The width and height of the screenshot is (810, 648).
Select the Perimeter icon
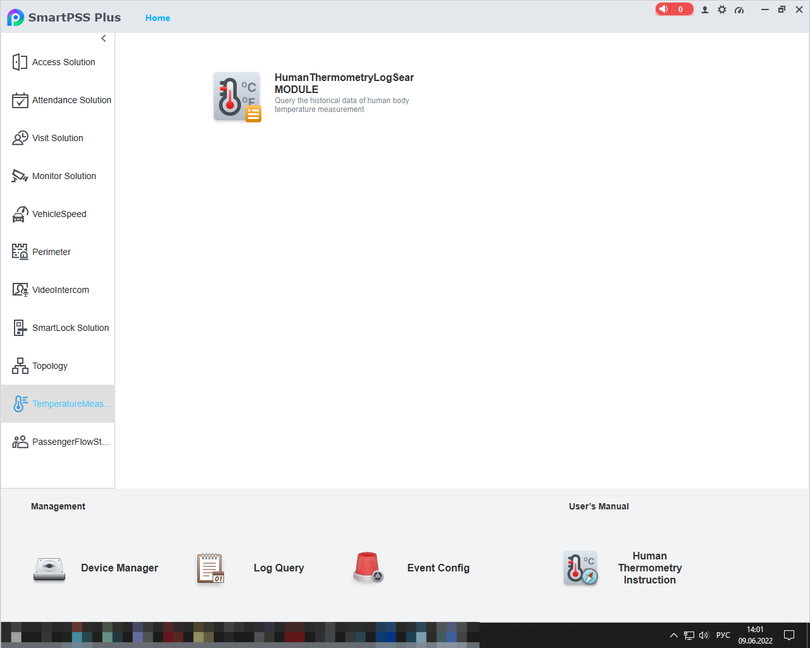coord(20,252)
